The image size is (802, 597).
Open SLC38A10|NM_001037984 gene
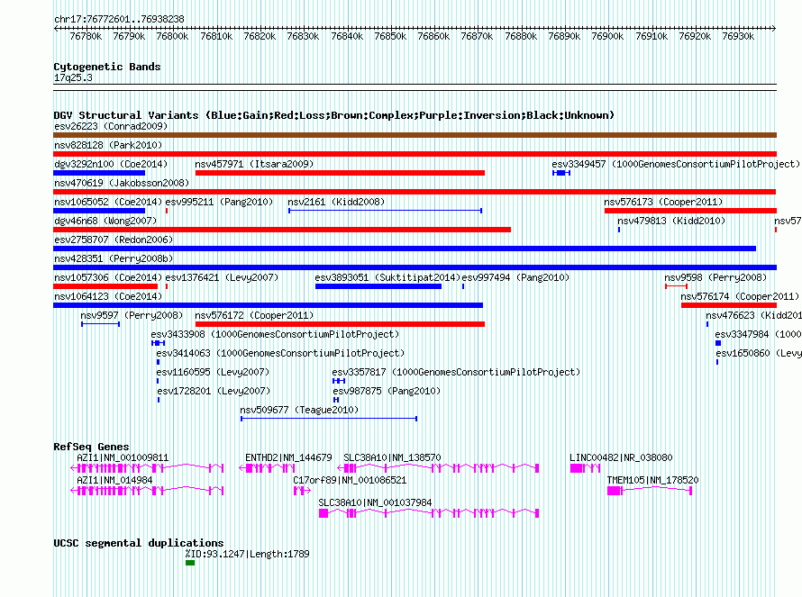click(375, 502)
